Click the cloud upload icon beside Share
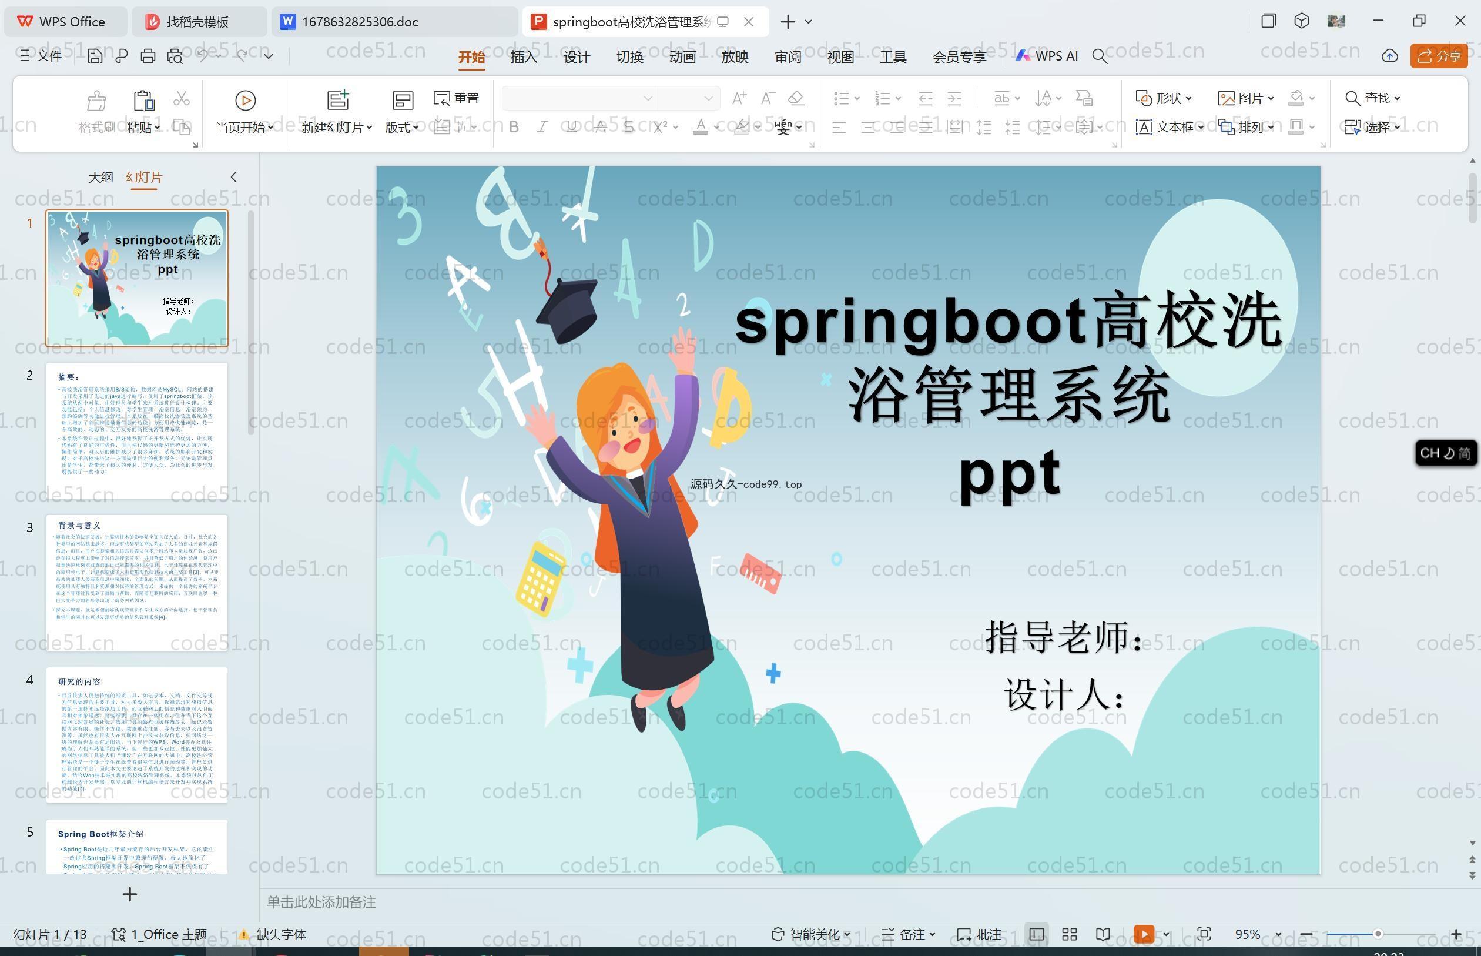Viewport: 1481px width, 956px height. [1390, 56]
